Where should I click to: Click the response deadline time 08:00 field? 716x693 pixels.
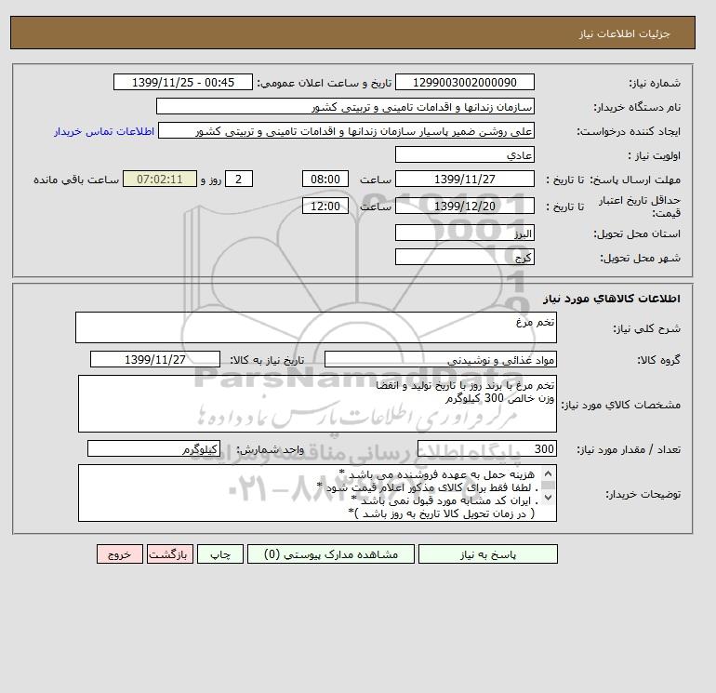pyautogui.click(x=325, y=180)
